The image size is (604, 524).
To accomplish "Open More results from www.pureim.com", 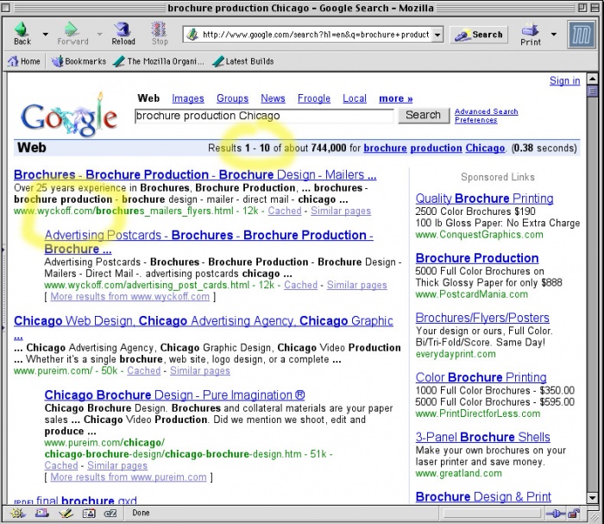I will pyautogui.click(x=129, y=477).
